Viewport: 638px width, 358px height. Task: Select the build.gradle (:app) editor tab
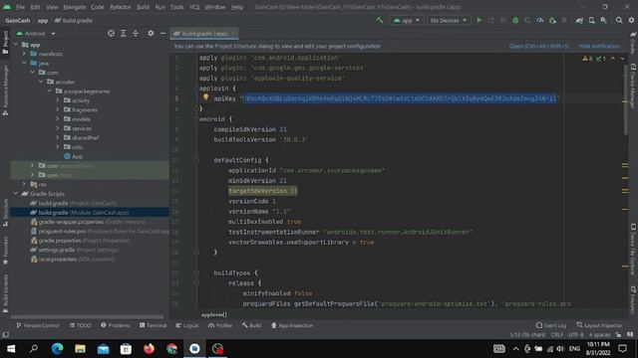(x=204, y=33)
